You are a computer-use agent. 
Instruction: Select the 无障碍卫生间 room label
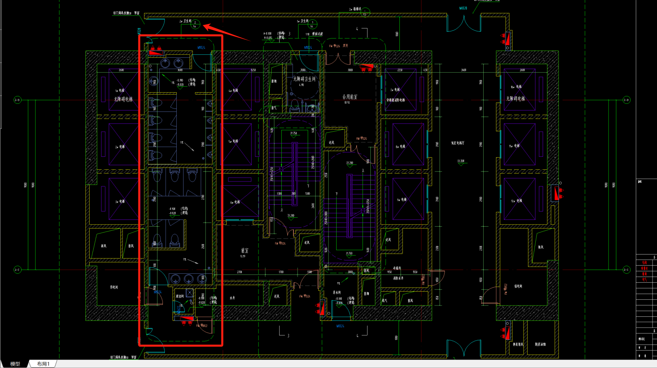point(304,79)
